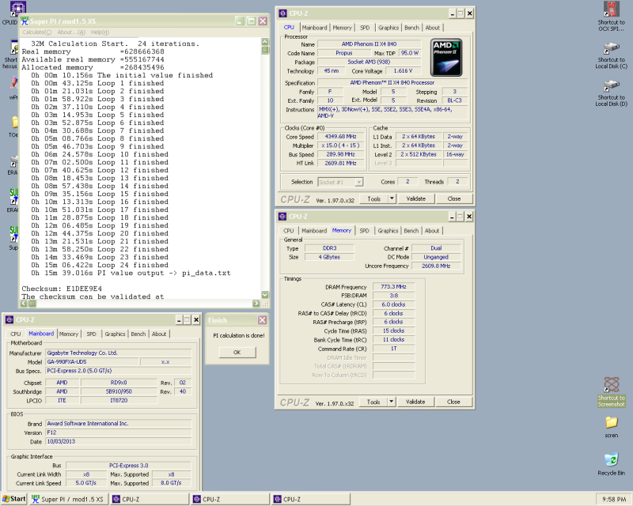Screen dimensions: 633x506
Task: Open the Help menu in Super PI
Action: pyautogui.click(x=100, y=32)
